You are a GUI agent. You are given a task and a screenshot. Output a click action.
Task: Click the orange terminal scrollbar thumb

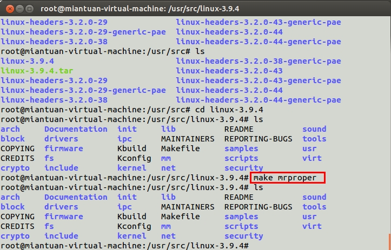(389, 241)
